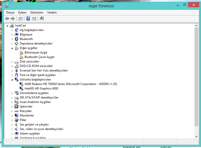The width and height of the screenshot is (201, 148).
Task: Click the Evrensel Seri Veri Yolu USB icon
Action: 17,70
